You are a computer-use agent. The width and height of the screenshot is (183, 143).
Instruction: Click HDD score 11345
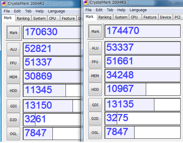click(52, 90)
